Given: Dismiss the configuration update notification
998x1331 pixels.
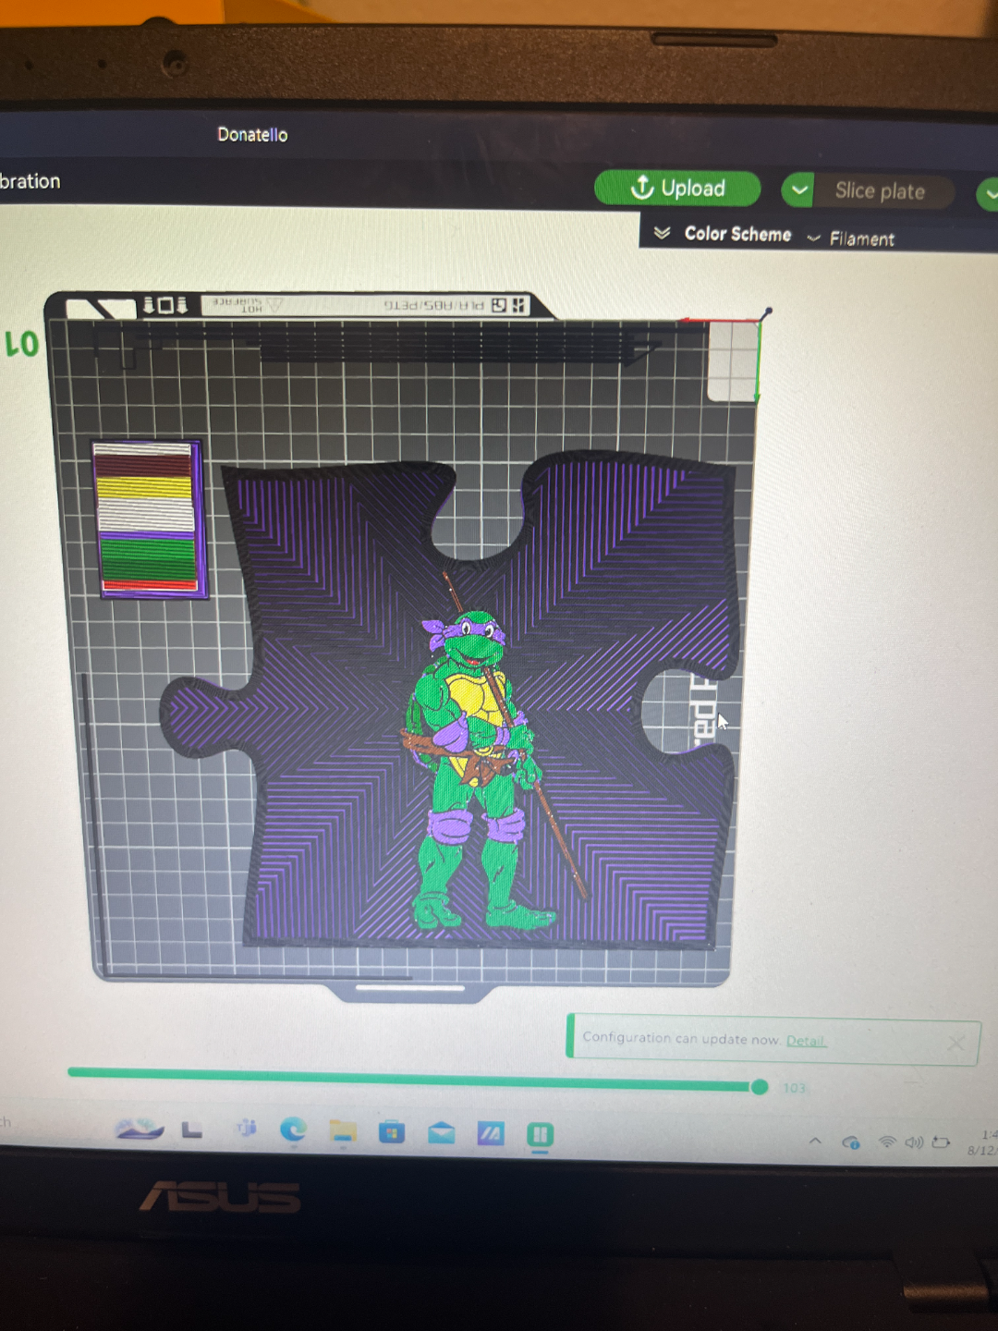Looking at the screenshot, I should [956, 1044].
